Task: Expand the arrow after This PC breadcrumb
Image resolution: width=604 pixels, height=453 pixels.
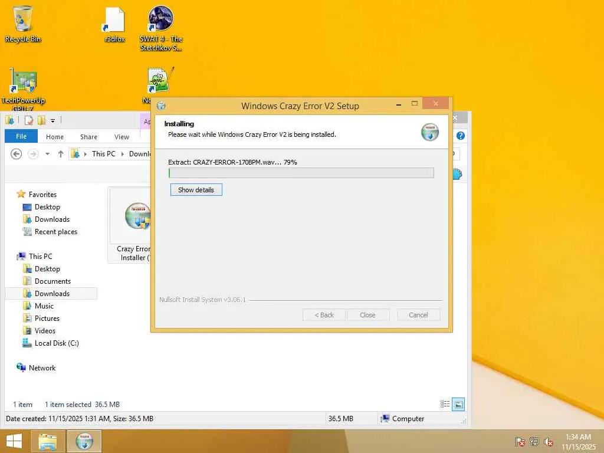Action: 123,154
